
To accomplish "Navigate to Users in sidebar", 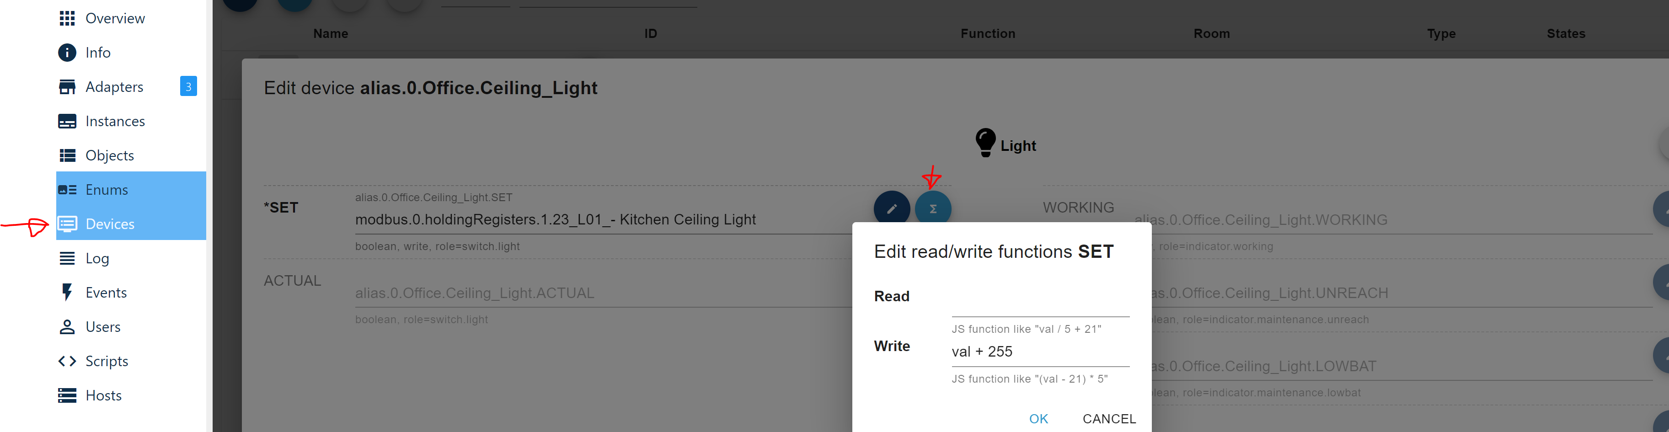I will tap(103, 327).
